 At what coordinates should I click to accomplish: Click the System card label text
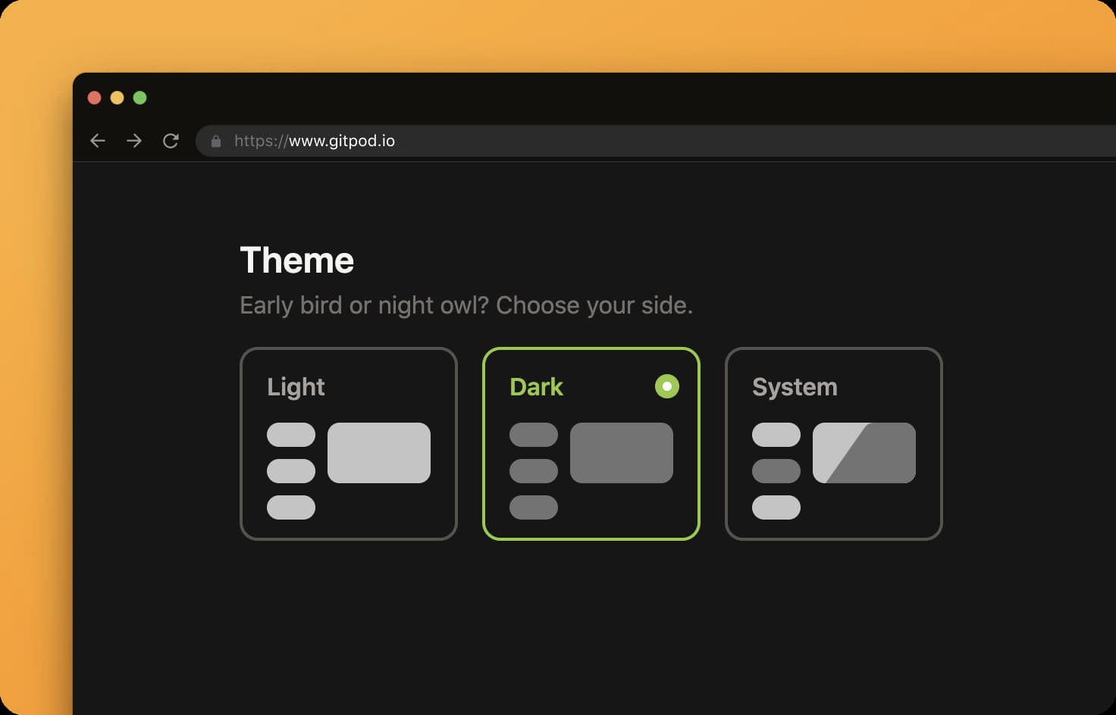tap(795, 387)
